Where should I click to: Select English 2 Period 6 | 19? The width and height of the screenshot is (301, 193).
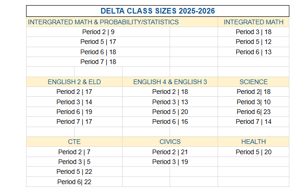click(x=74, y=112)
